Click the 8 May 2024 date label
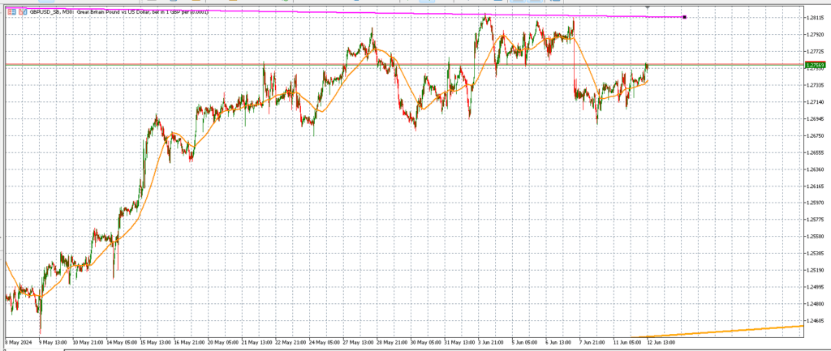Image resolution: width=831 pixels, height=351 pixels. tap(18, 342)
